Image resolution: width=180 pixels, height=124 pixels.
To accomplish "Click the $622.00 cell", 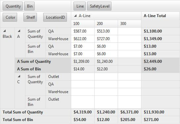I will 83,39.
